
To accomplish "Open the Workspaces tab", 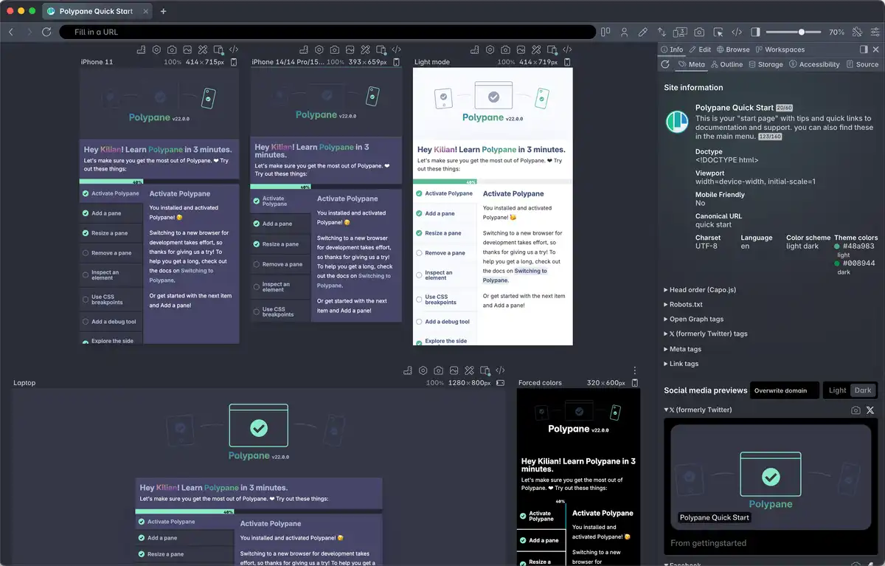I will 780,49.
